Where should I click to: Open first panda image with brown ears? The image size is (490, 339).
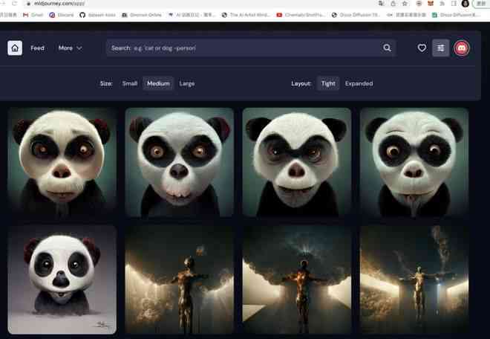click(x=62, y=162)
